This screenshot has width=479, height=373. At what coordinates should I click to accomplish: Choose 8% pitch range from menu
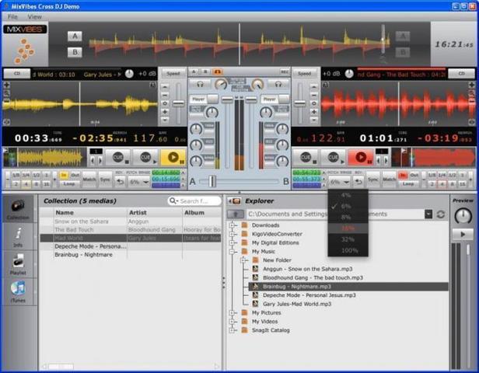pos(348,218)
